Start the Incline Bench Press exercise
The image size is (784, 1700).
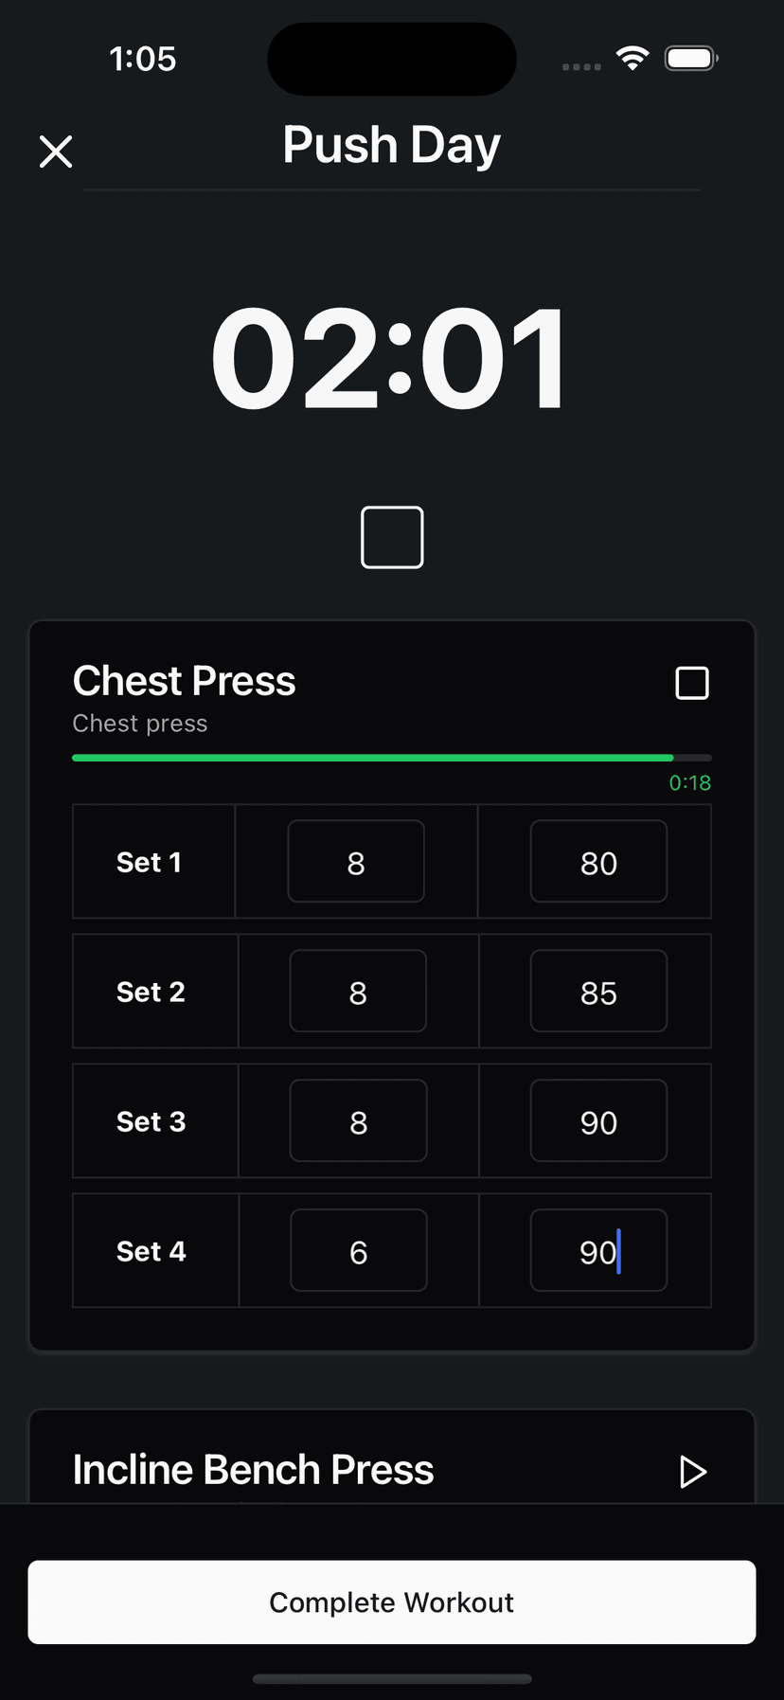pyautogui.click(x=693, y=1472)
